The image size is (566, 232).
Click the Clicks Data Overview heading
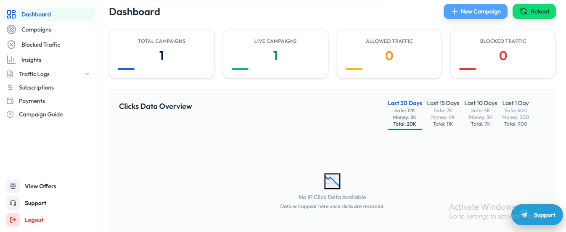[x=156, y=106]
